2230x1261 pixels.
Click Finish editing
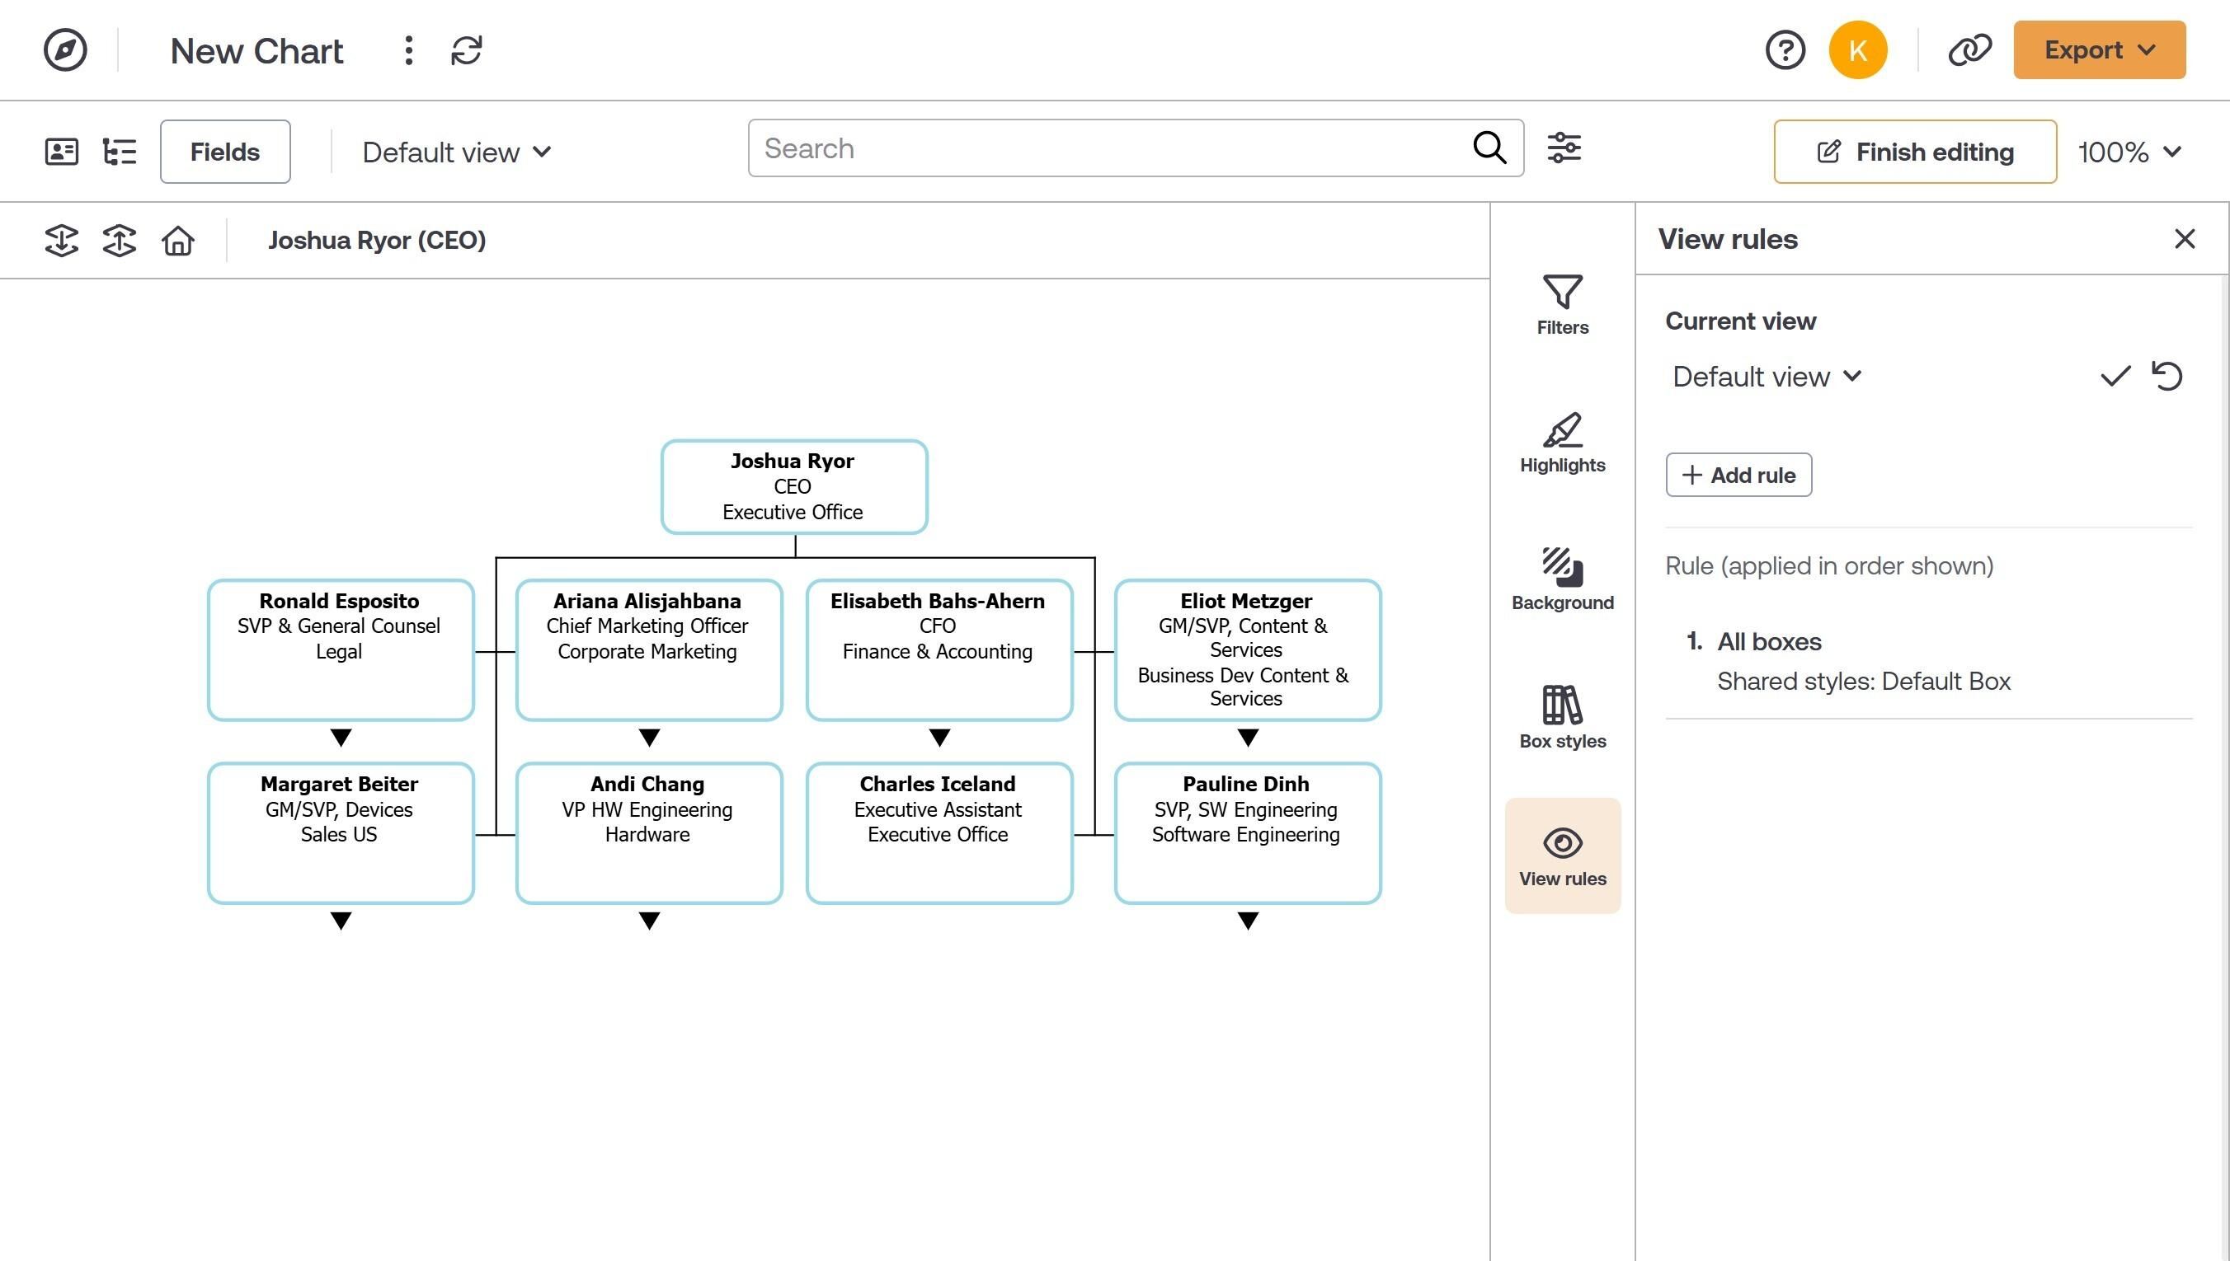coord(1915,152)
